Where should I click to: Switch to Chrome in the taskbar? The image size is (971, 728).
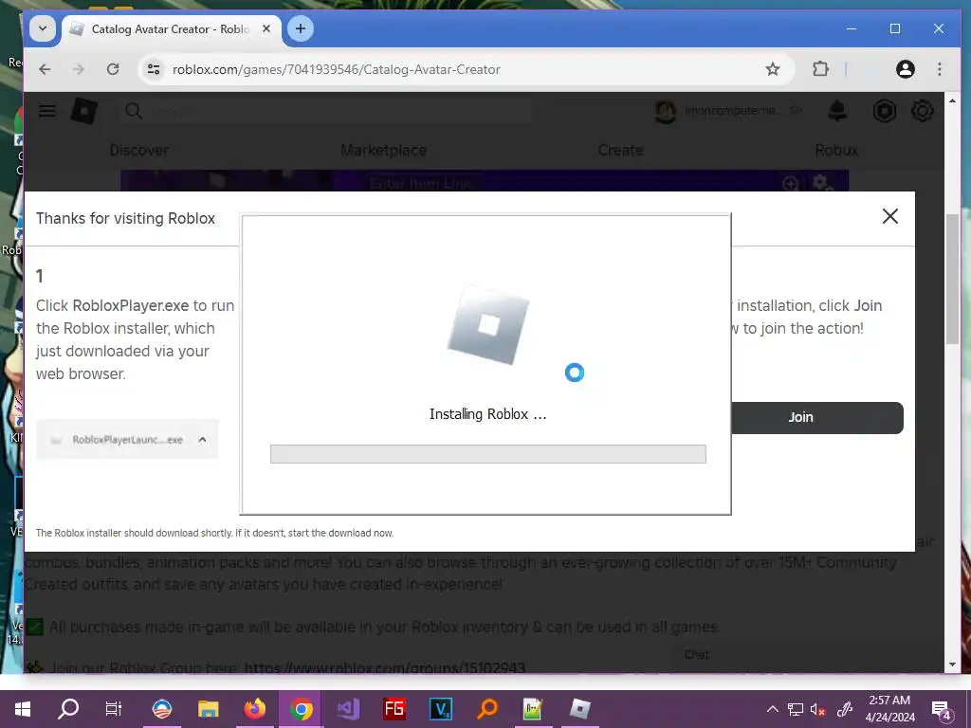click(301, 709)
